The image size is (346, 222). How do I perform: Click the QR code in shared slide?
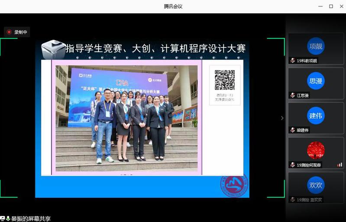[x=225, y=80]
